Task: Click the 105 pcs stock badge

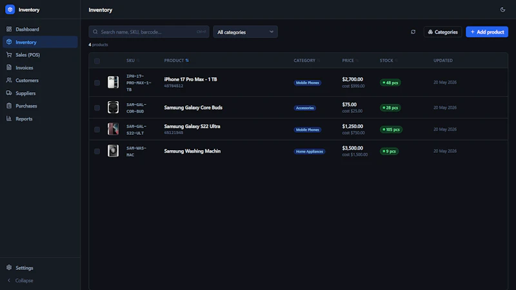Action: [x=391, y=130]
